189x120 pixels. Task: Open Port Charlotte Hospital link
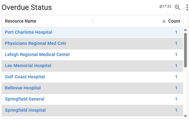29,32
